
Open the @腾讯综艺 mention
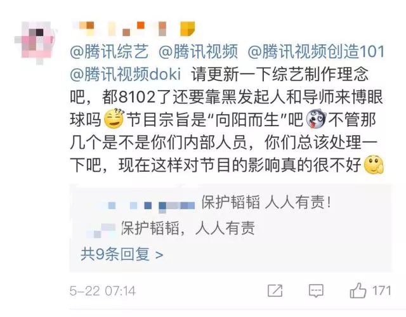[109, 51]
